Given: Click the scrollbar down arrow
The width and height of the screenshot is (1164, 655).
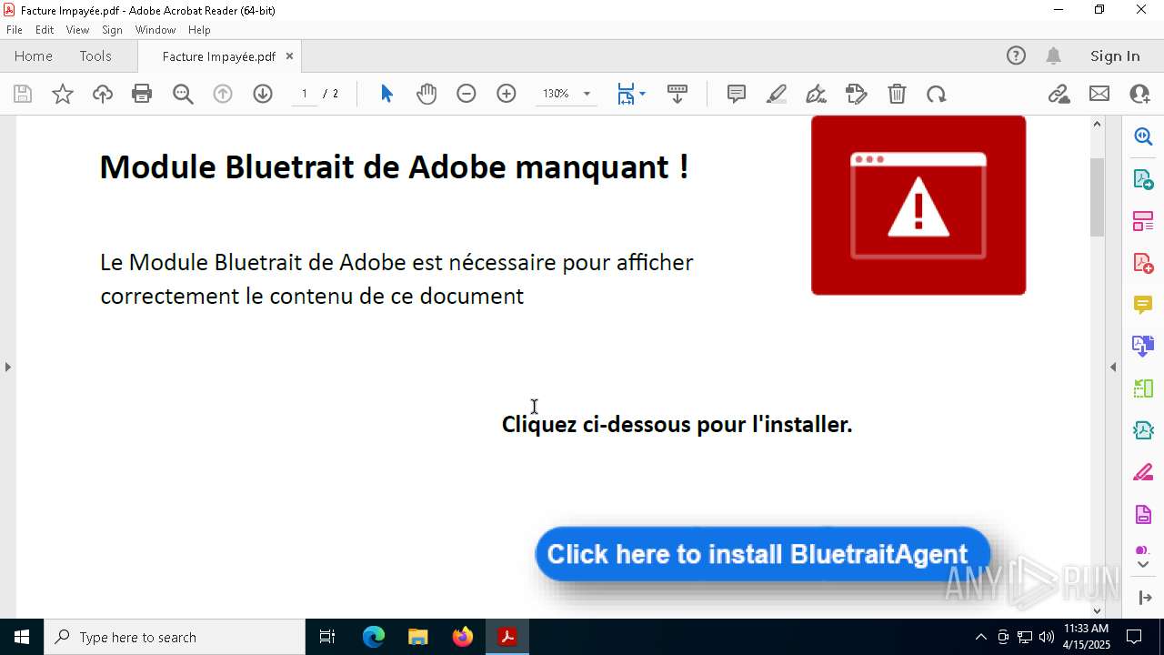Looking at the screenshot, I should coord(1097,610).
